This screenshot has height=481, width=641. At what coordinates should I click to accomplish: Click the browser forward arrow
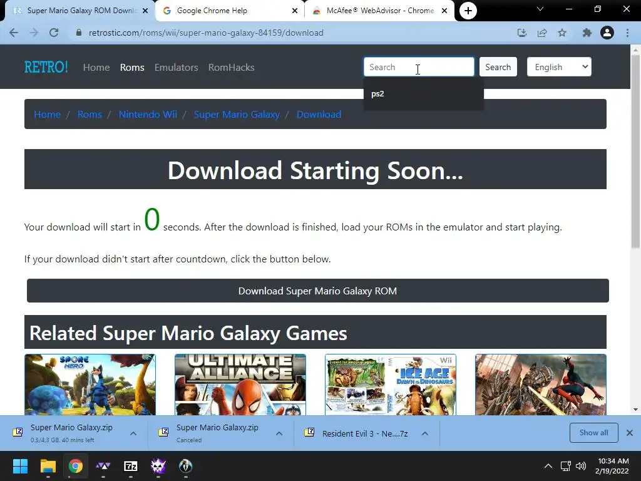point(34,33)
